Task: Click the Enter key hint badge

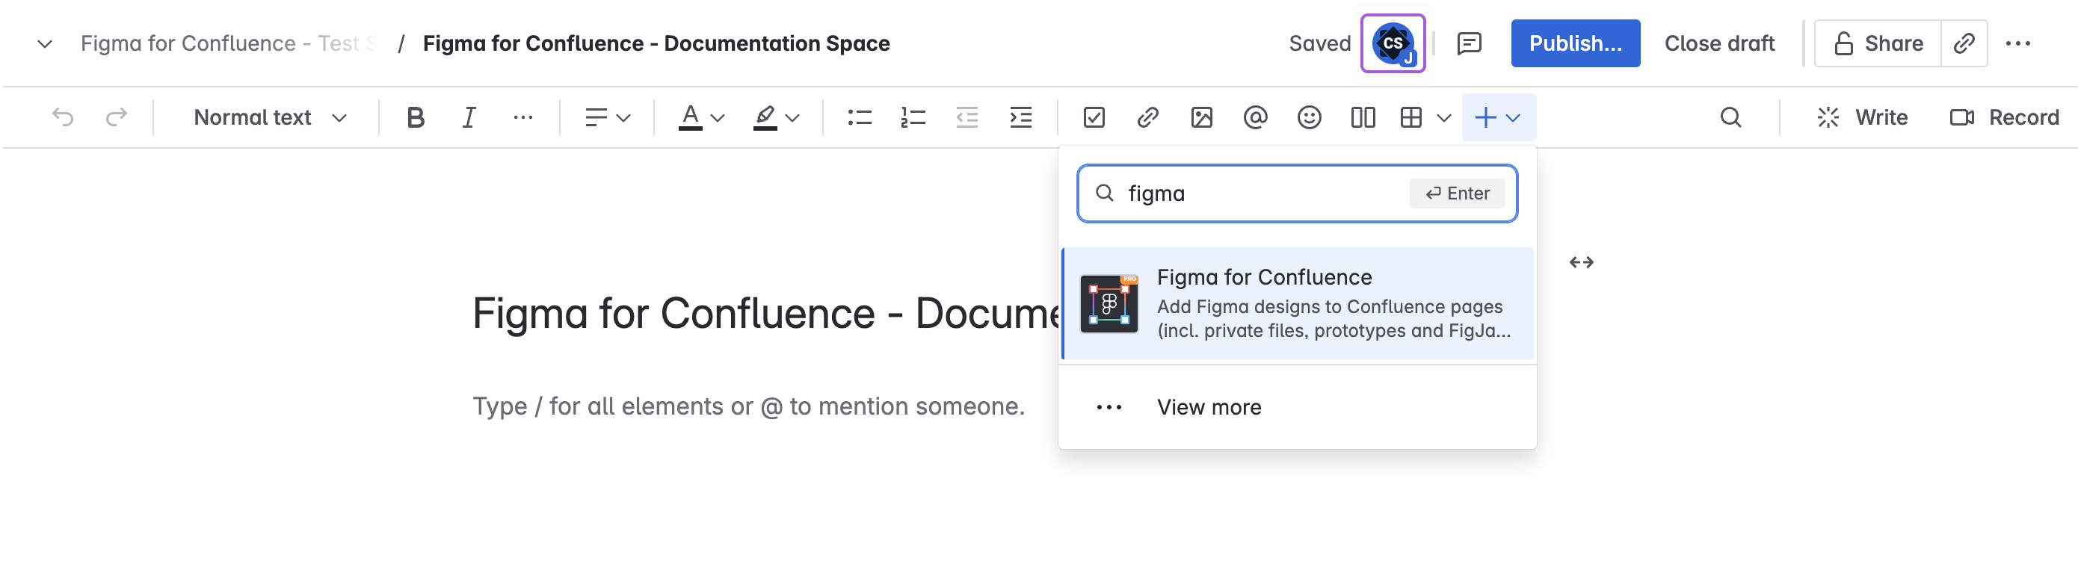Action: 1457,193
